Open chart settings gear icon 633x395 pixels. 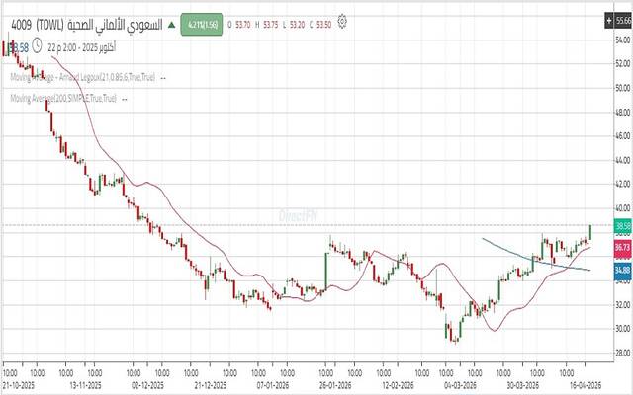(x=342, y=20)
